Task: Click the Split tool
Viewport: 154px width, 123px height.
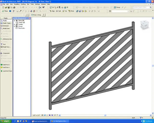Action: (x=59, y=11)
